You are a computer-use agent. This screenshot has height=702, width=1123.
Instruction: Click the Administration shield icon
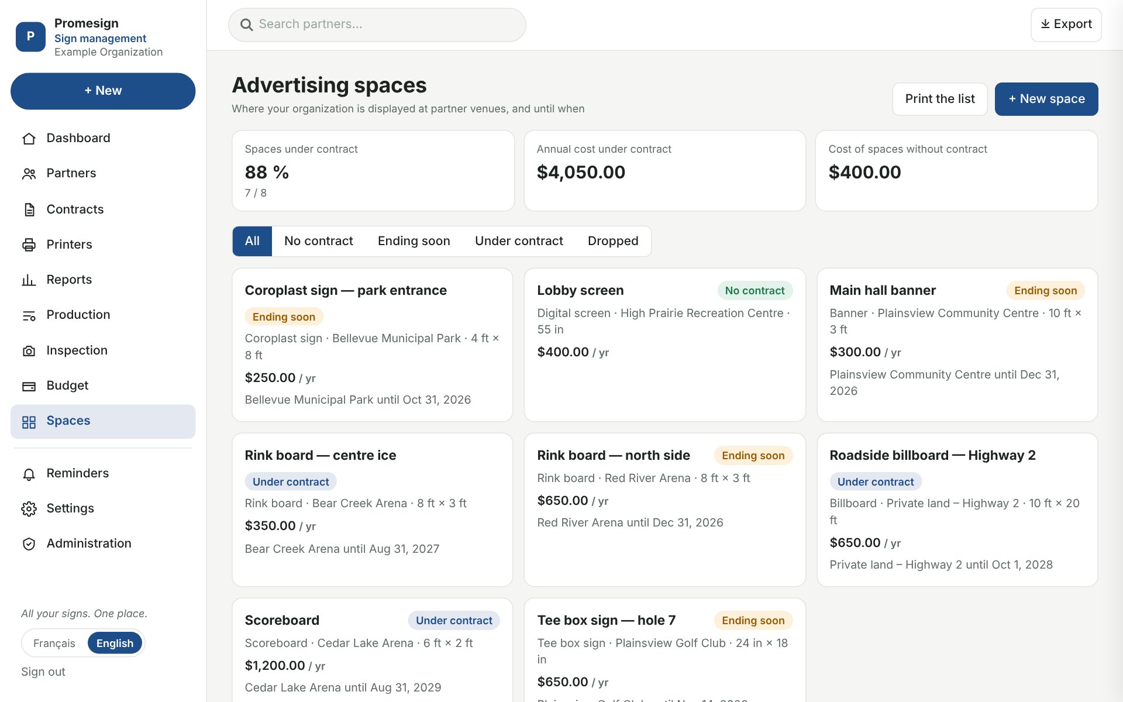point(29,544)
